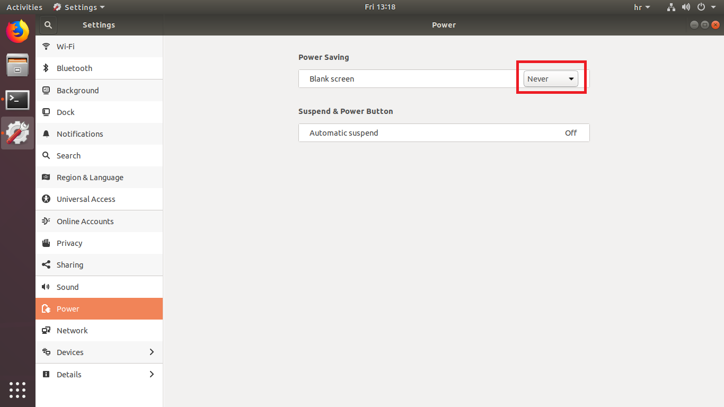Select the Universal Access label

(x=86, y=199)
